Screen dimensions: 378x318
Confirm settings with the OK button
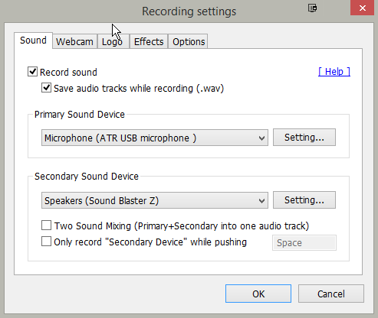tap(258, 294)
